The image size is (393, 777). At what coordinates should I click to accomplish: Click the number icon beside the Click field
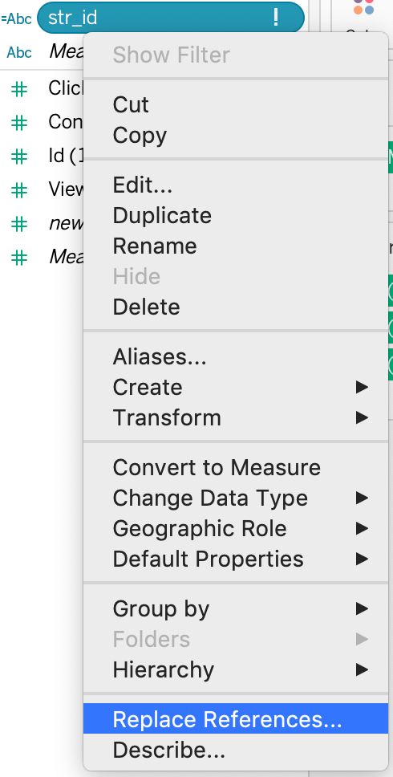[19, 89]
